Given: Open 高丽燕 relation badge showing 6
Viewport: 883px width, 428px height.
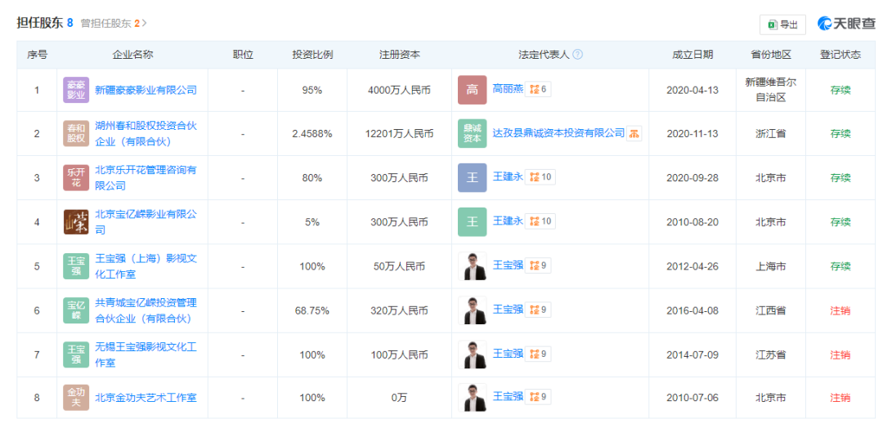Looking at the screenshot, I should click(x=538, y=89).
